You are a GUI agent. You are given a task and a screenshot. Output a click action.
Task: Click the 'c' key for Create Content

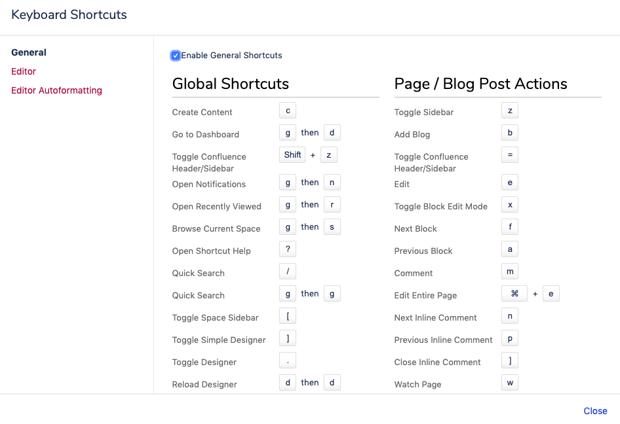click(x=288, y=111)
